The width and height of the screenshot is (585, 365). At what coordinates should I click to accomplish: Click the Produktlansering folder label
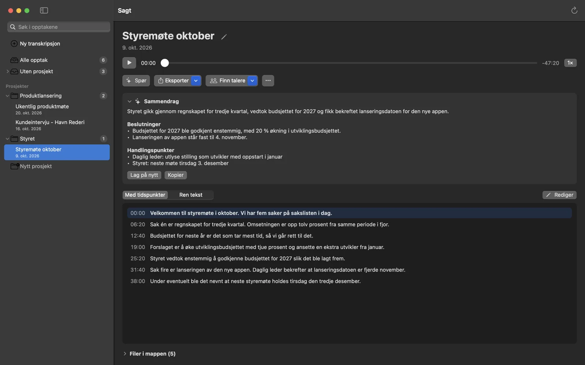point(41,96)
